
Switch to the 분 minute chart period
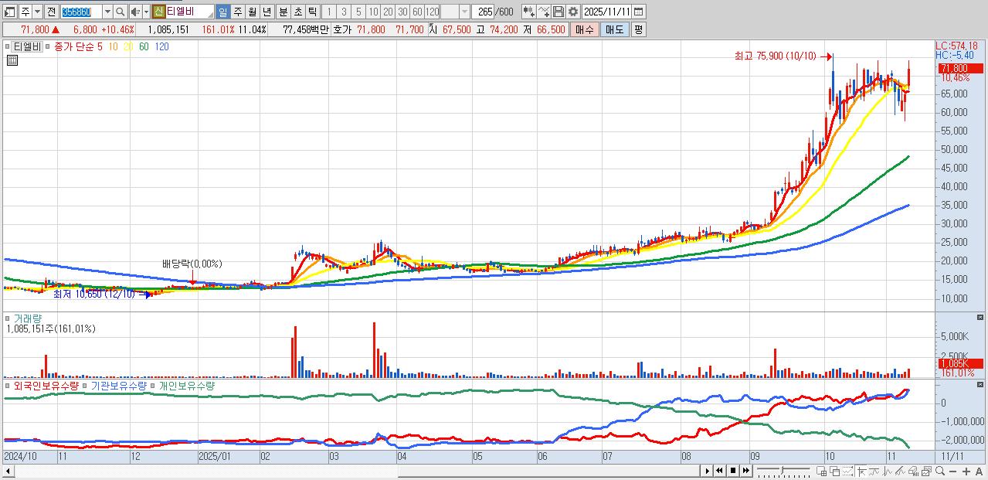pyautogui.click(x=283, y=12)
